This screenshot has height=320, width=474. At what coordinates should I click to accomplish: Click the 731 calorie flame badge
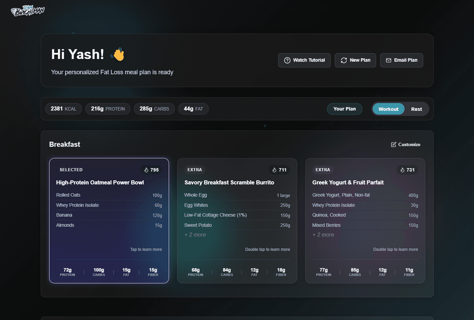(407, 170)
